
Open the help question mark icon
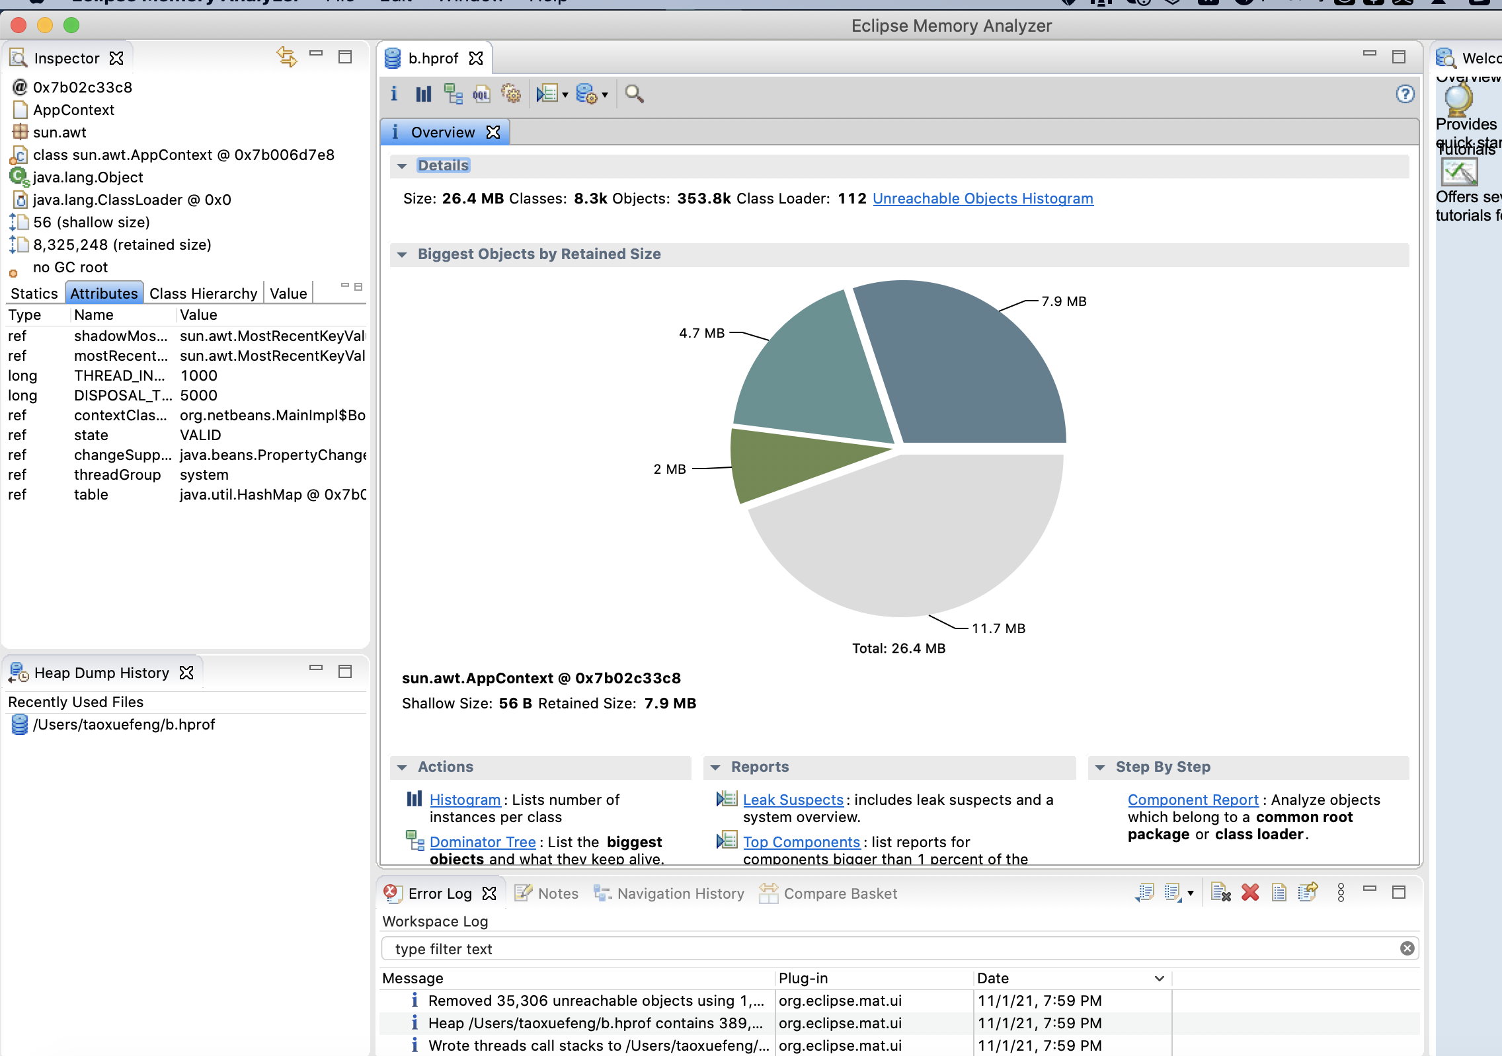click(1405, 94)
